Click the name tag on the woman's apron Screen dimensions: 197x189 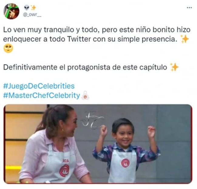pyautogui.click(x=66, y=161)
